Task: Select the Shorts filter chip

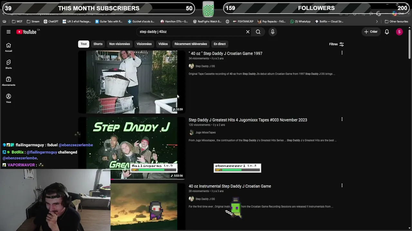Action: pyautogui.click(x=98, y=44)
